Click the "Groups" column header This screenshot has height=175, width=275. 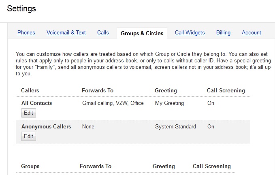click(x=30, y=166)
